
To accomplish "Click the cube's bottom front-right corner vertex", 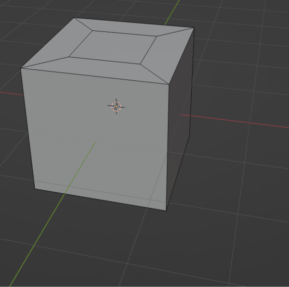I will 167,210.
